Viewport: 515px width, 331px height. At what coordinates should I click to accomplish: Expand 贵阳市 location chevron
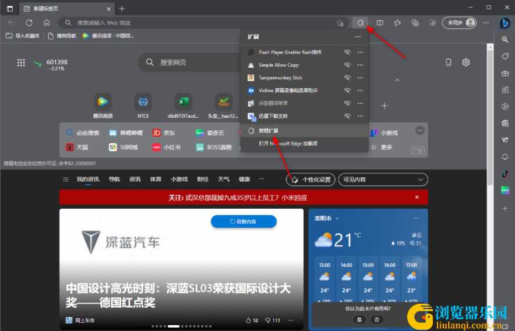click(337, 219)
